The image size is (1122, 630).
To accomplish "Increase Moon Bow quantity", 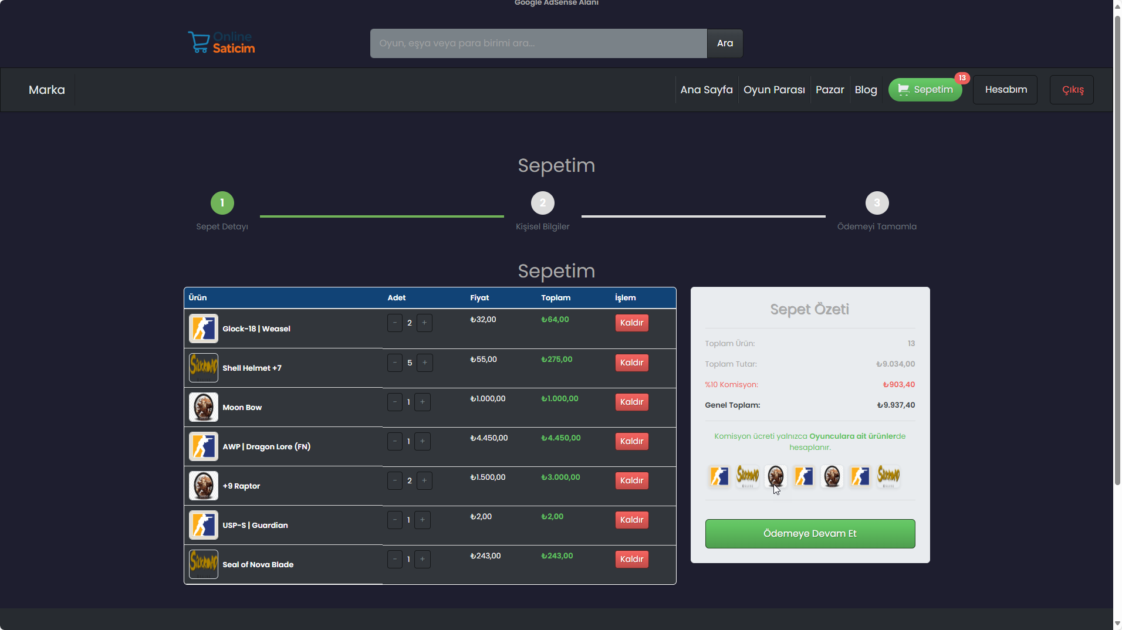I will click(423, 402).
